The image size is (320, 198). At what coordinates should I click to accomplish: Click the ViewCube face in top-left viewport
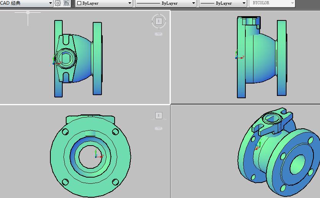158,21
